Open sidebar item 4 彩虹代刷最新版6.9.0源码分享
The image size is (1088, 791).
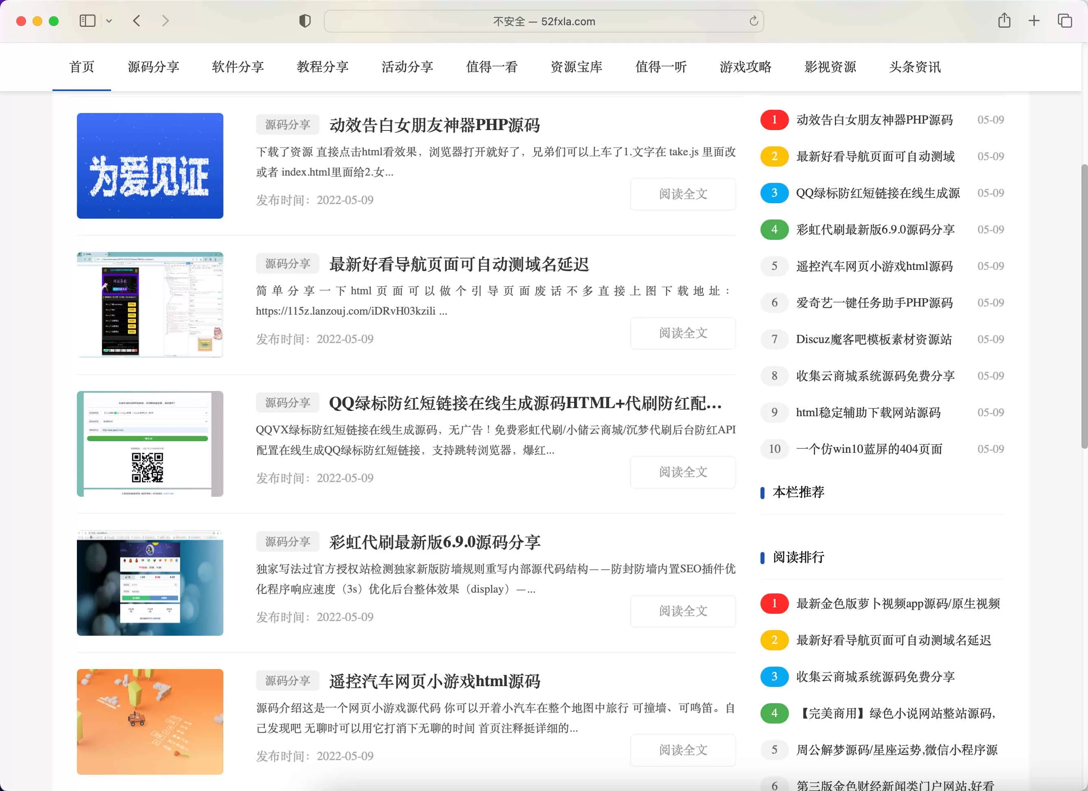click(x=875, y=230)
